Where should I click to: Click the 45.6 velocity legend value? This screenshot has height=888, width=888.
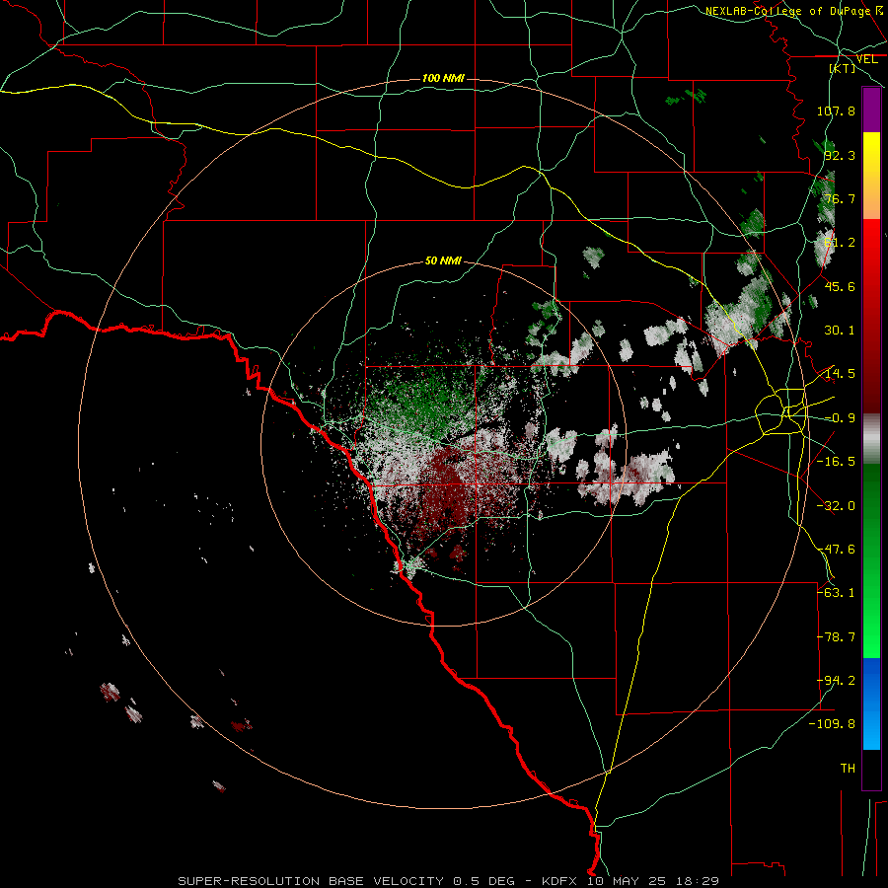(x=840, y=286)
